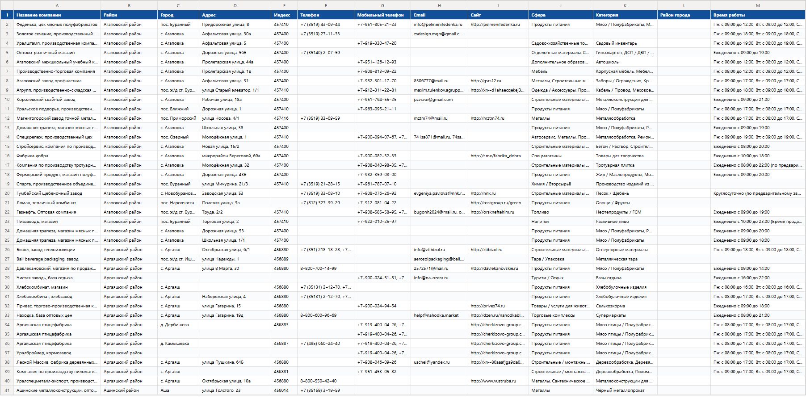Click the mztm74@mail.ru email cell
The image size is (806, 403).
(x=440, y=118)
